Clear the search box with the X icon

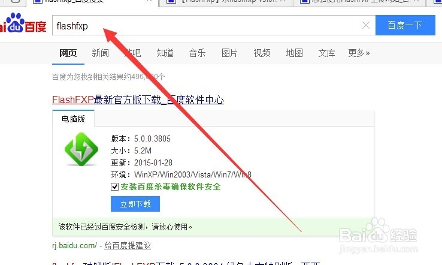365,25
